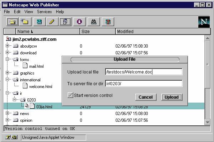The width and height of the screenshot is (214, 142).
Task: Expand the news folder
Action: 7,114
